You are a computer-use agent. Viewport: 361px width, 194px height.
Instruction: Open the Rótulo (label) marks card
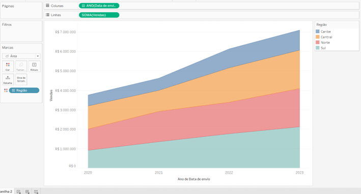tap(34, 66)
